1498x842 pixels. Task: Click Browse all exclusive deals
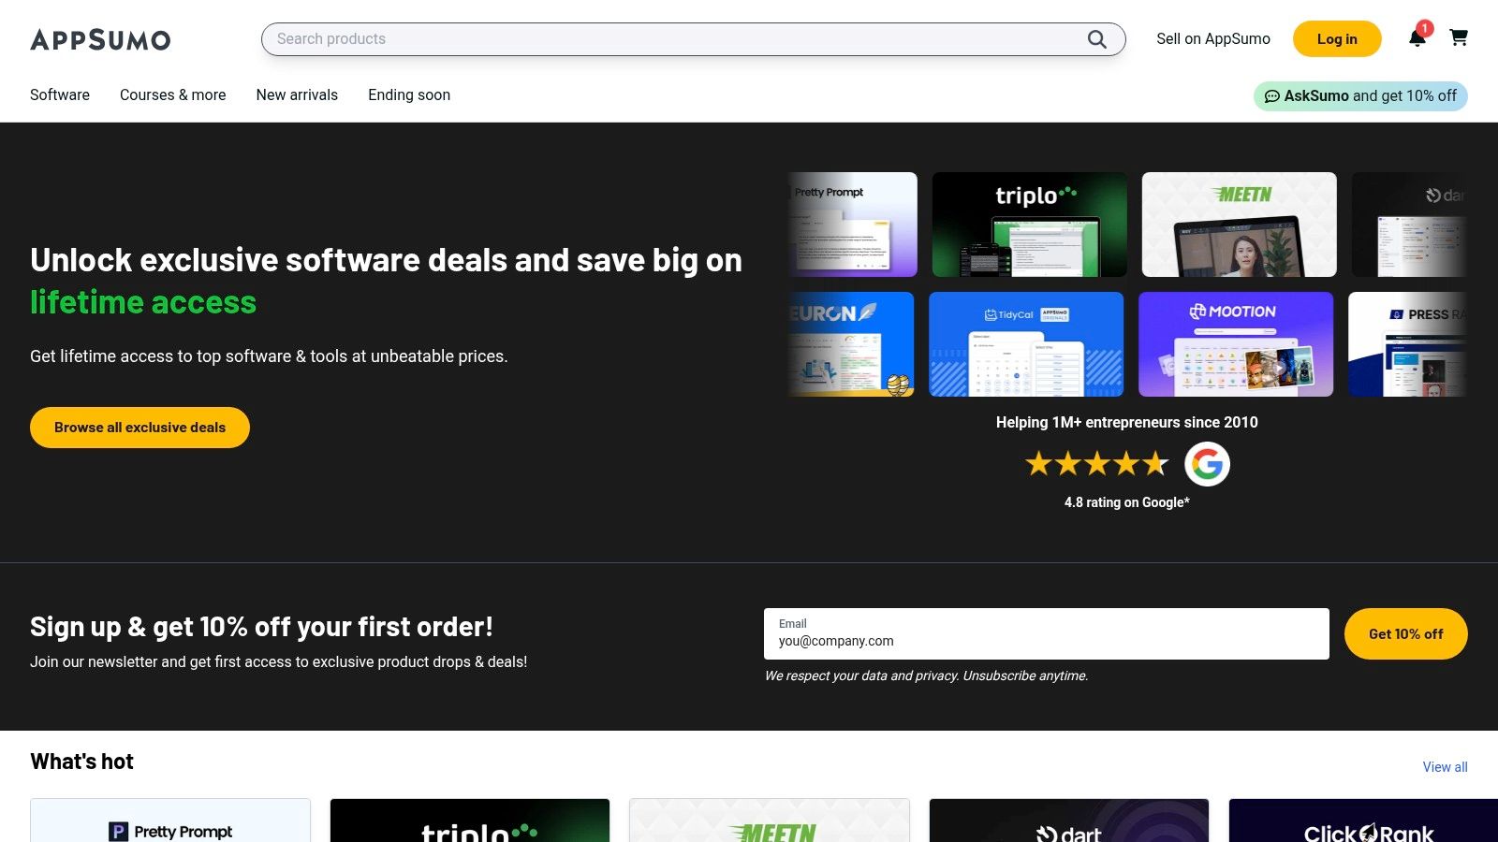click(x=140, y=428)
